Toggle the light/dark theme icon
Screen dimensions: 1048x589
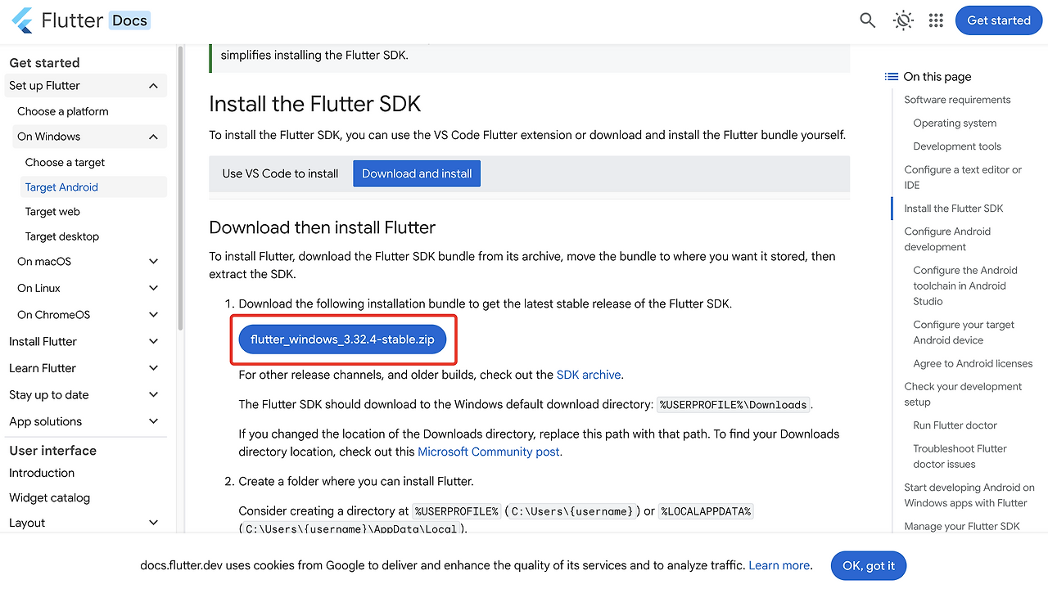(x=903, y=20)
